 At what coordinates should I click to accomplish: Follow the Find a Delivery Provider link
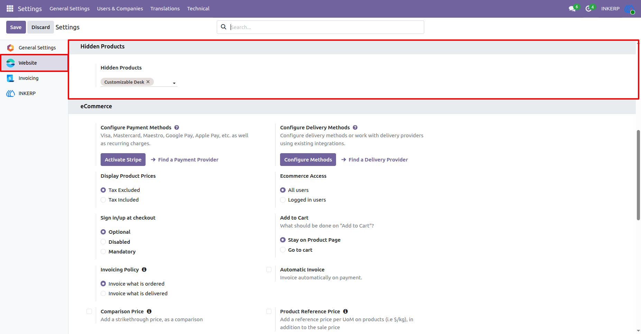click(374, 160)
